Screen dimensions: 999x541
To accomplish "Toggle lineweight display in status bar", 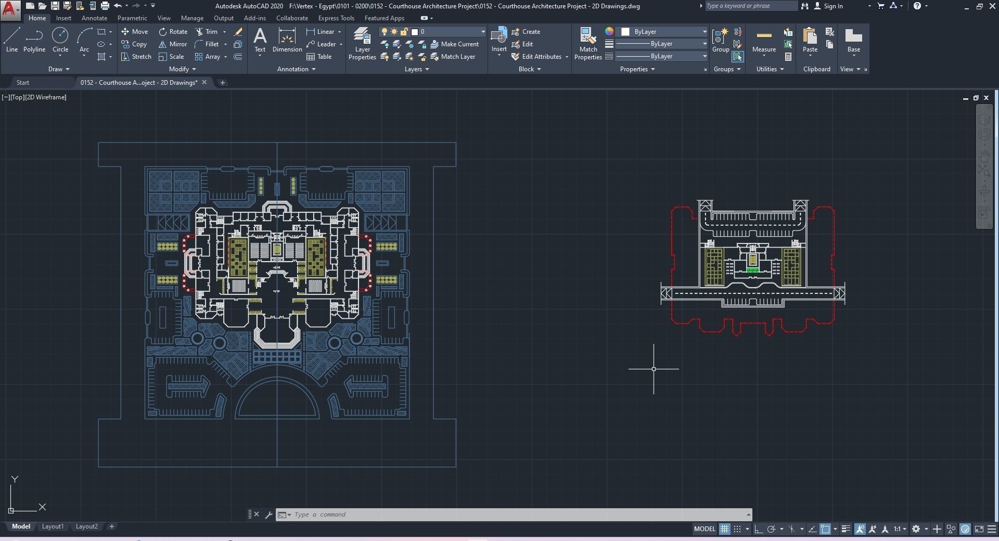I will pos(846,529).
